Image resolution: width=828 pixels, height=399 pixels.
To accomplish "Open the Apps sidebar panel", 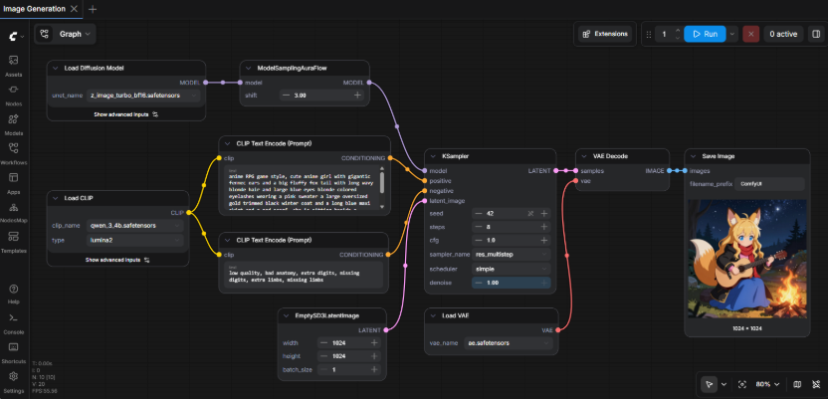I will tap(14, 183).
